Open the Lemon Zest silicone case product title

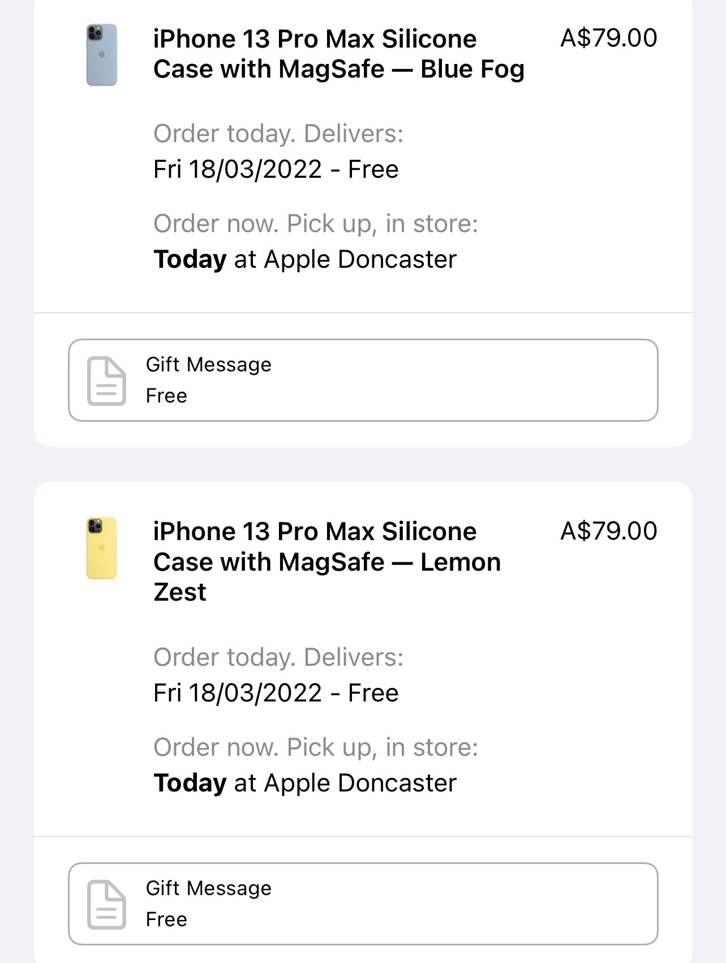point(327,561)
